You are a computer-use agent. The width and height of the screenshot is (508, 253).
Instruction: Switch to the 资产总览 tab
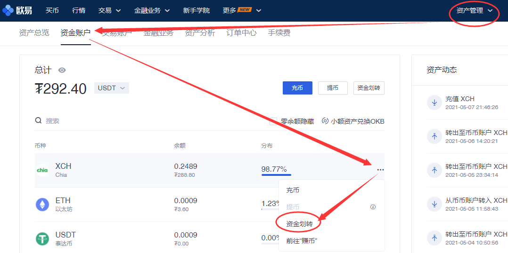pos(34,33)
